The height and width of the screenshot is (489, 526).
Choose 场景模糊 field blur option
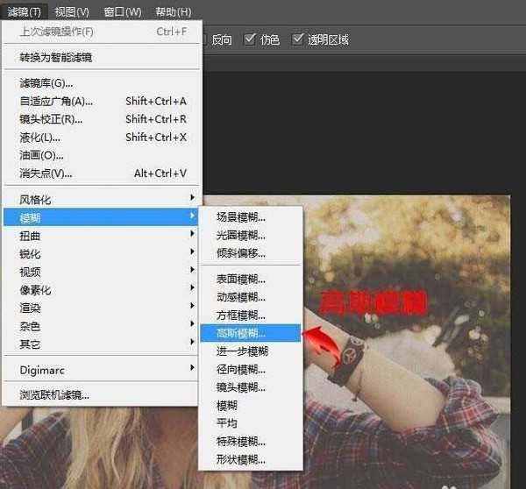click(240, 217)
